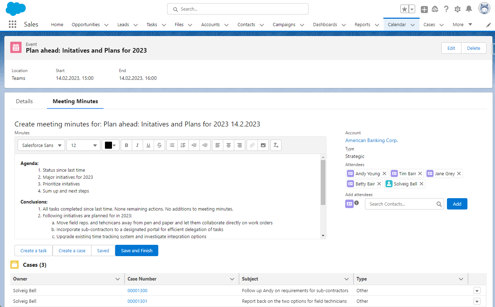The image size is (495, 307).
Task: Open the notifications bell
Action: (x=469, y=9)
